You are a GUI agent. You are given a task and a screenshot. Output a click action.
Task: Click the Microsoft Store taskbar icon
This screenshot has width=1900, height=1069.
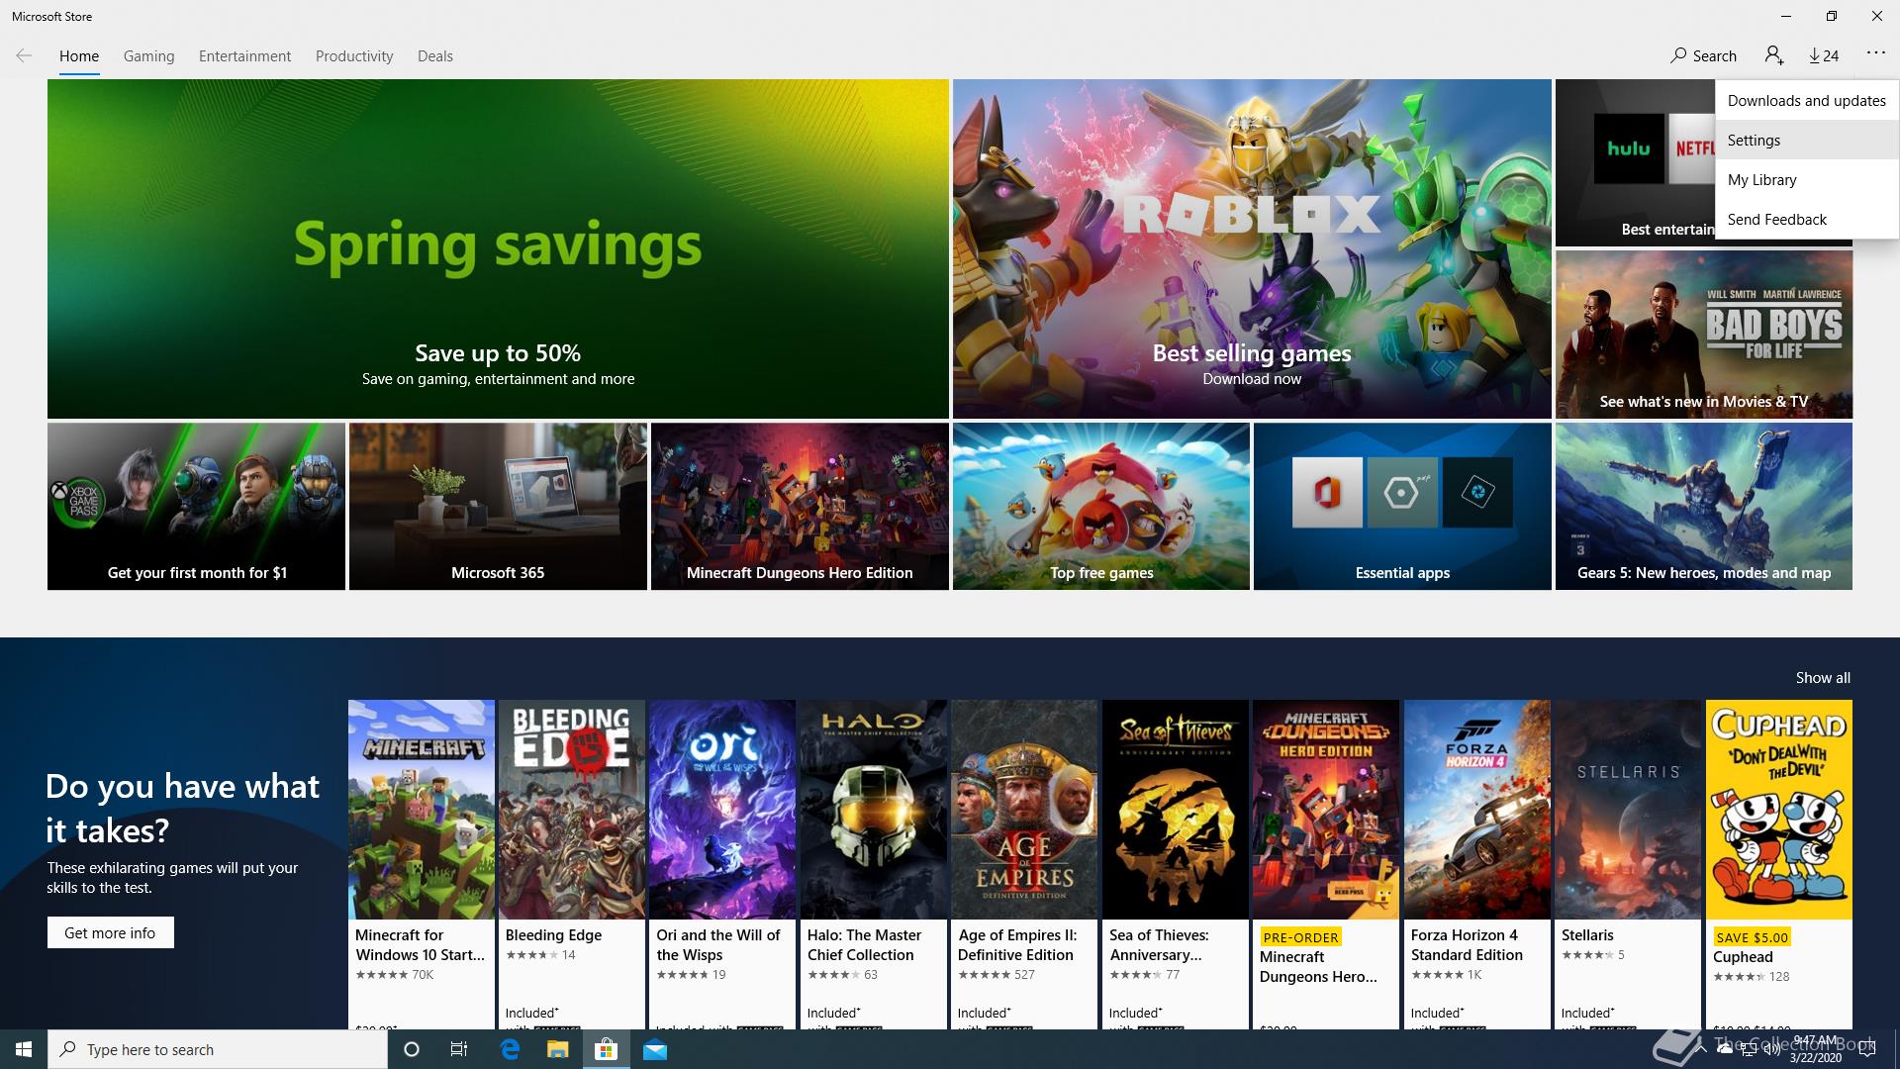click(606, 1049)
